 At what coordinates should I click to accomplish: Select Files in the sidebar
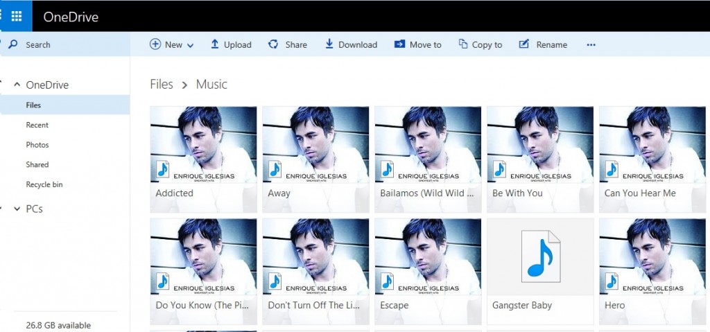click(x=64, y=105)
